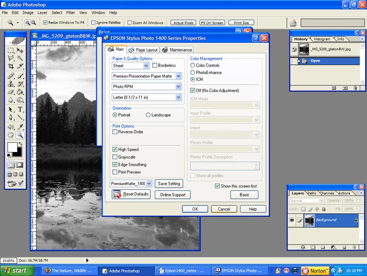Enable Grayscale checkbox
Viewport: 367px width, 276px height.
coord(115,157)
